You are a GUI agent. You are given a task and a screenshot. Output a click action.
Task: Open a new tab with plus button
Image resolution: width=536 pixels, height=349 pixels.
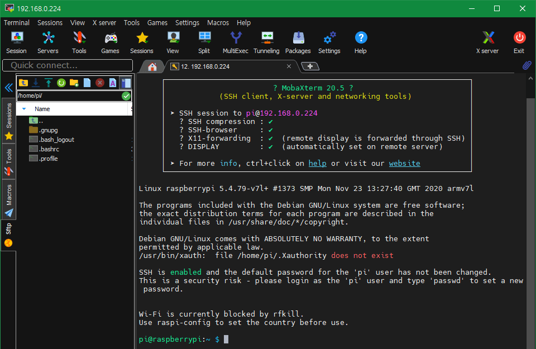pyautogui.click(x=310, y=66)
